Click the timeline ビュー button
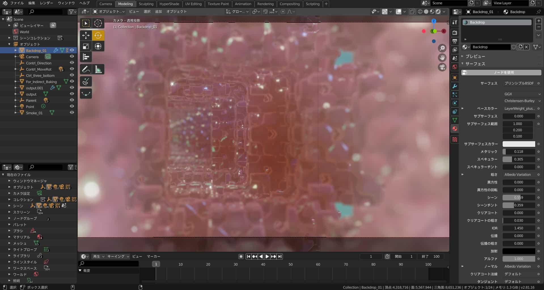The width and height of the screenshot is (544, 290). click(137, 257)
